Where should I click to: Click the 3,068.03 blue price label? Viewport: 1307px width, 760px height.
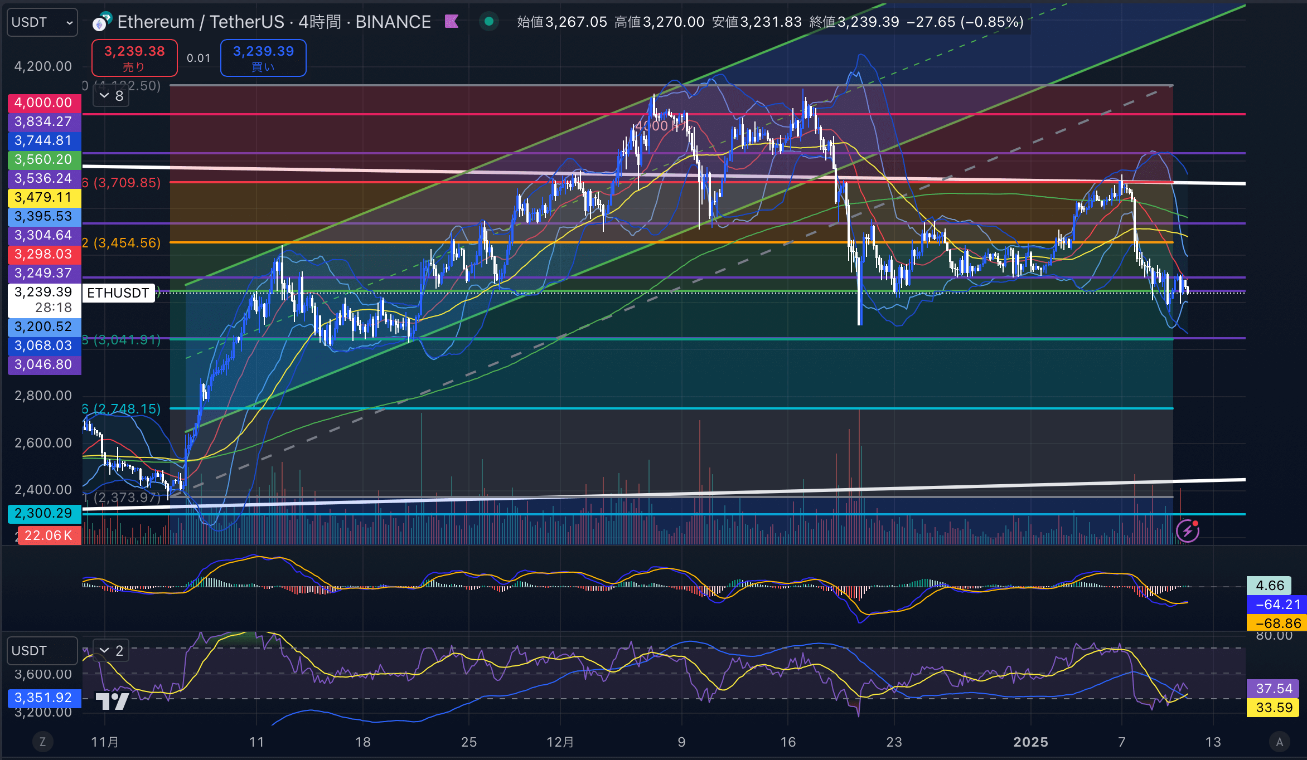coord(45,345)
